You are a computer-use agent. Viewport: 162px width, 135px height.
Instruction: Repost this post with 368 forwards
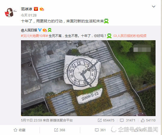(60, 130)
